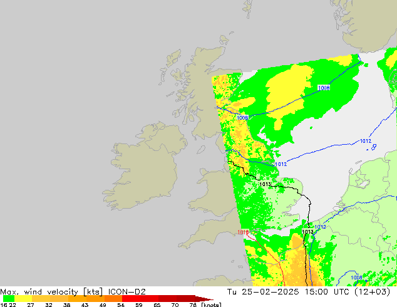Click the light orange 27–32 knots swatch
397x307 pixels.
click(41, 298)
